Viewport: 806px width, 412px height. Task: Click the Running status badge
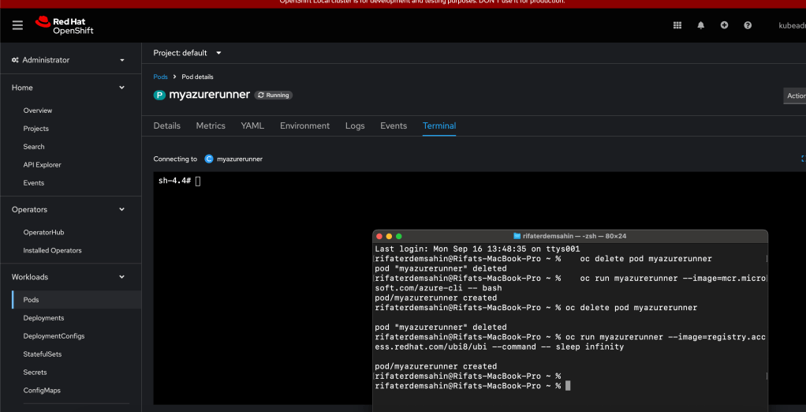pos(274,96)
